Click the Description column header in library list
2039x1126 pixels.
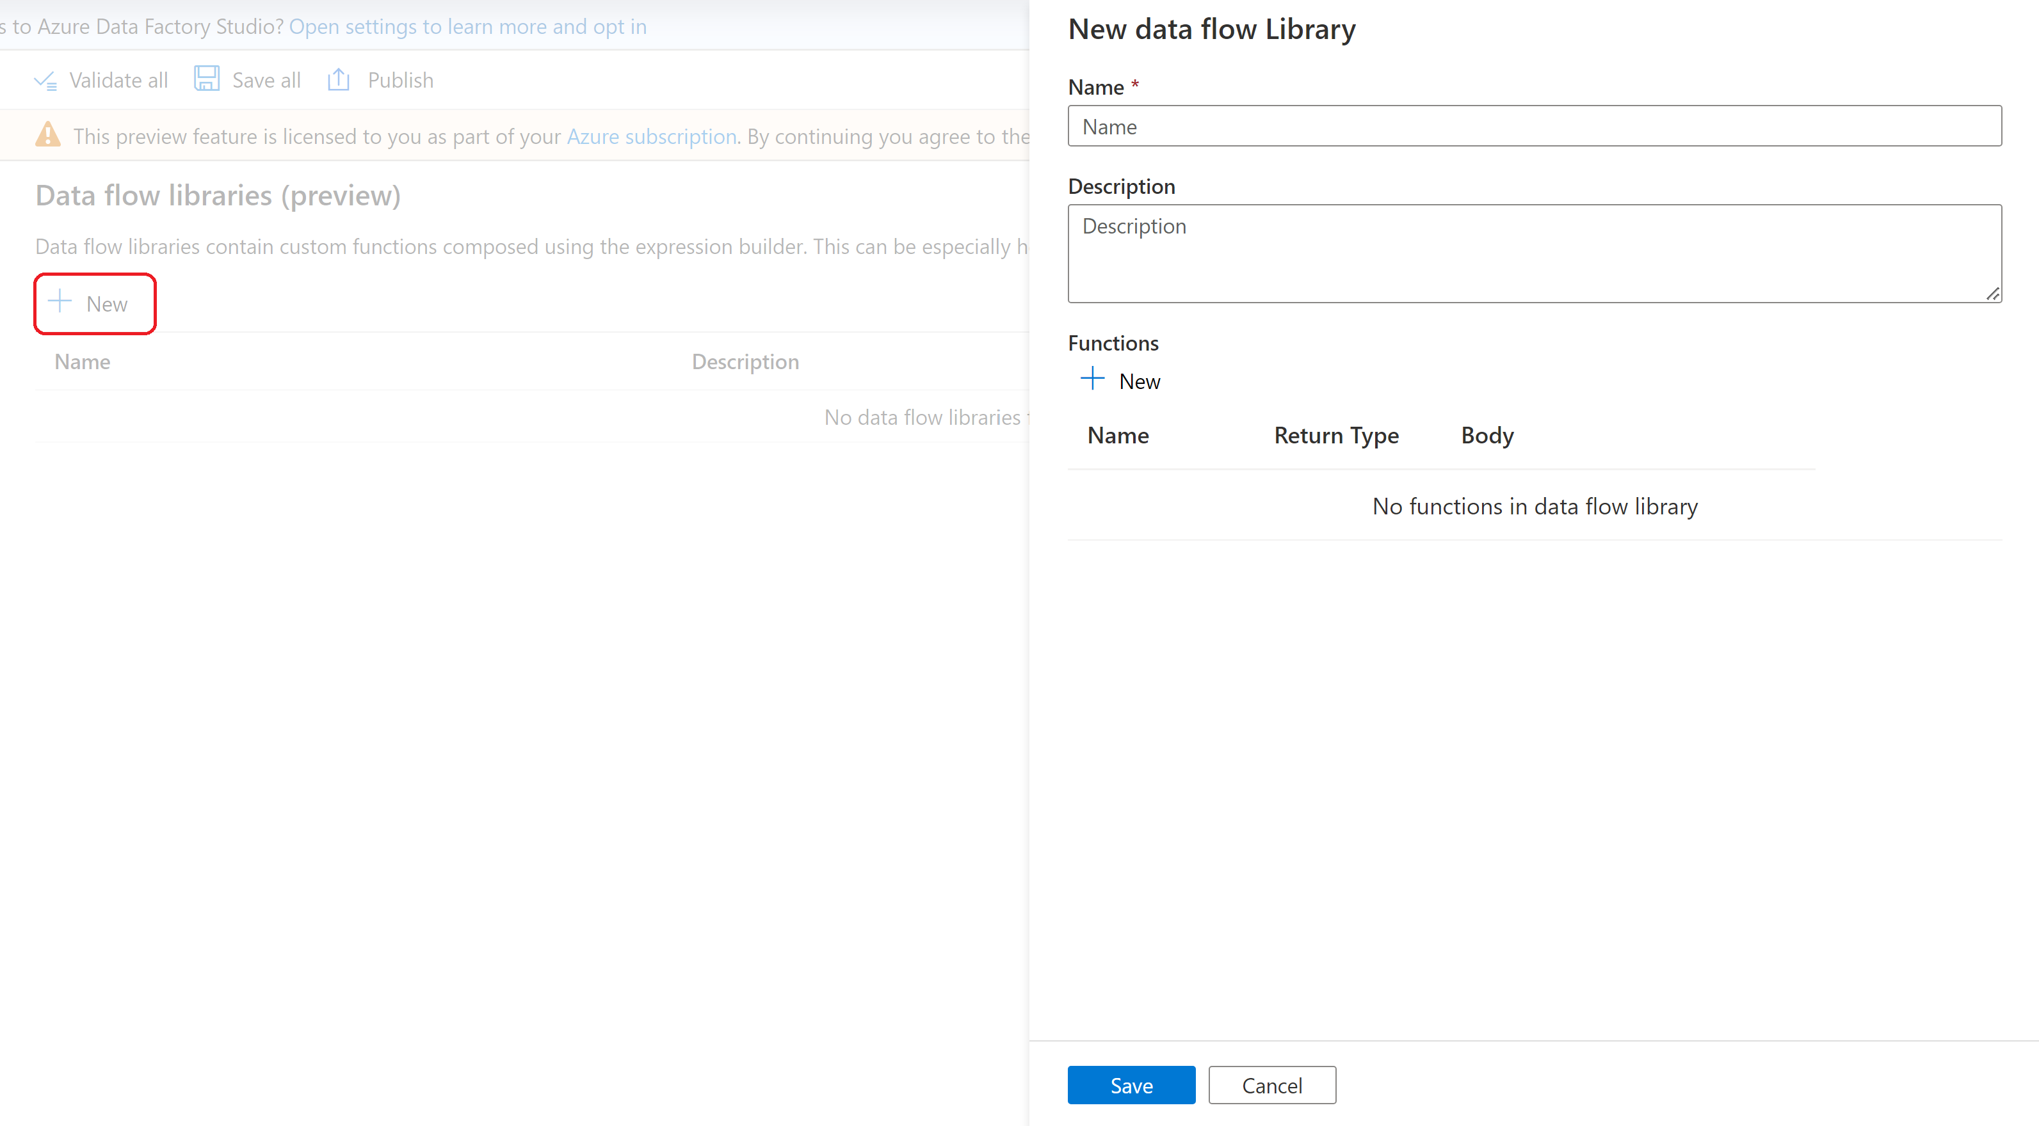pyautogui.click(x=745, y=361)
